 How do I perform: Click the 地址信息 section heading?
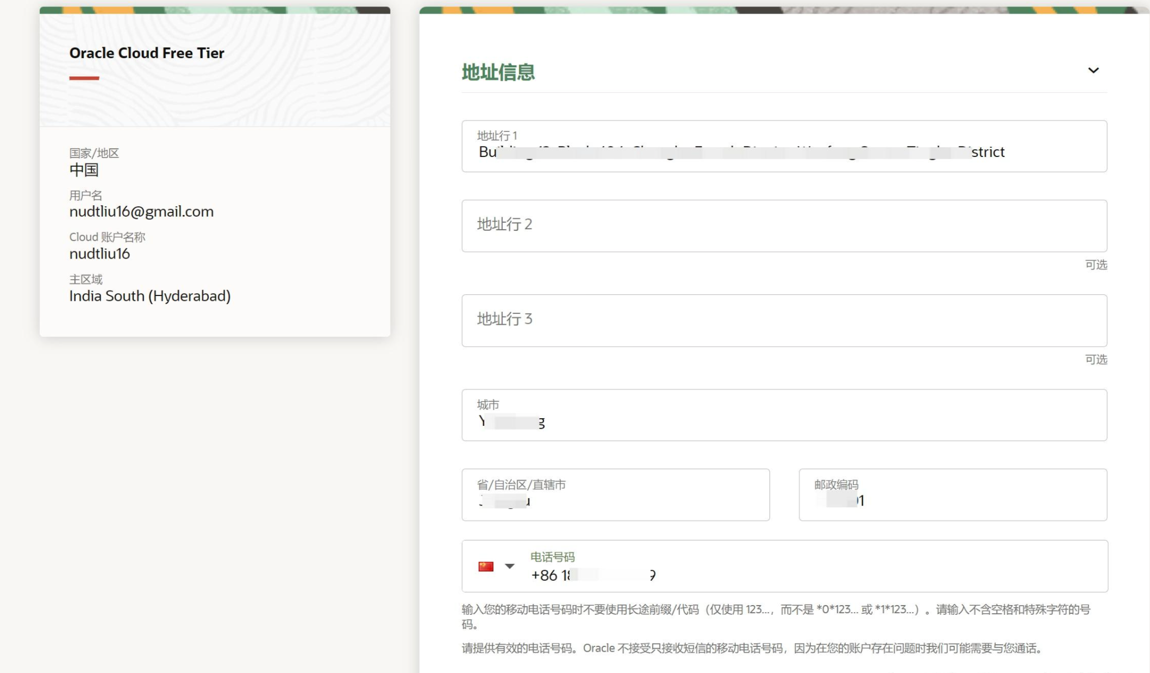[498, 72]
